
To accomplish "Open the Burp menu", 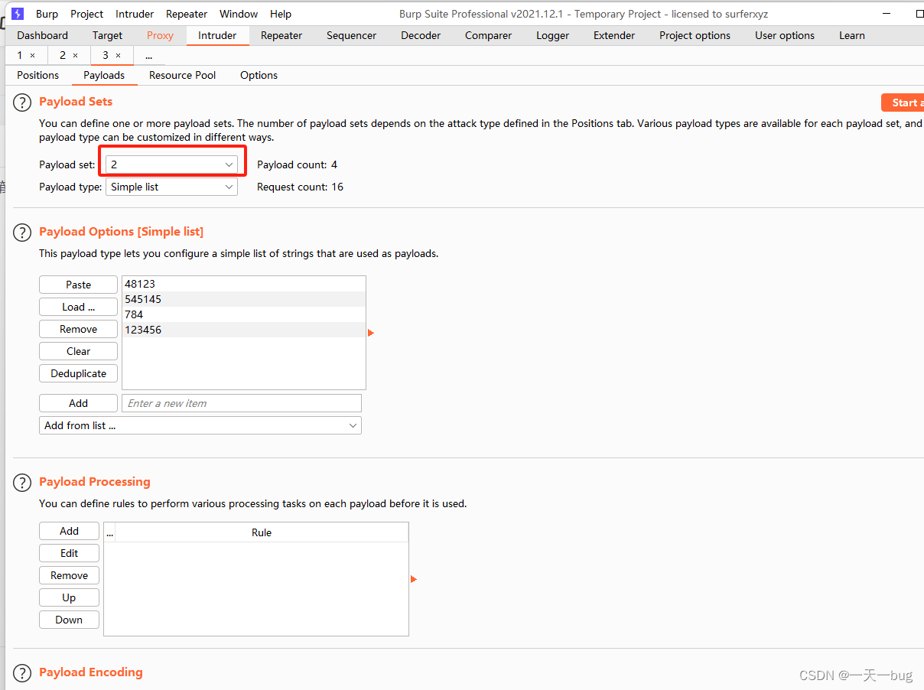I will pos(47,14).
